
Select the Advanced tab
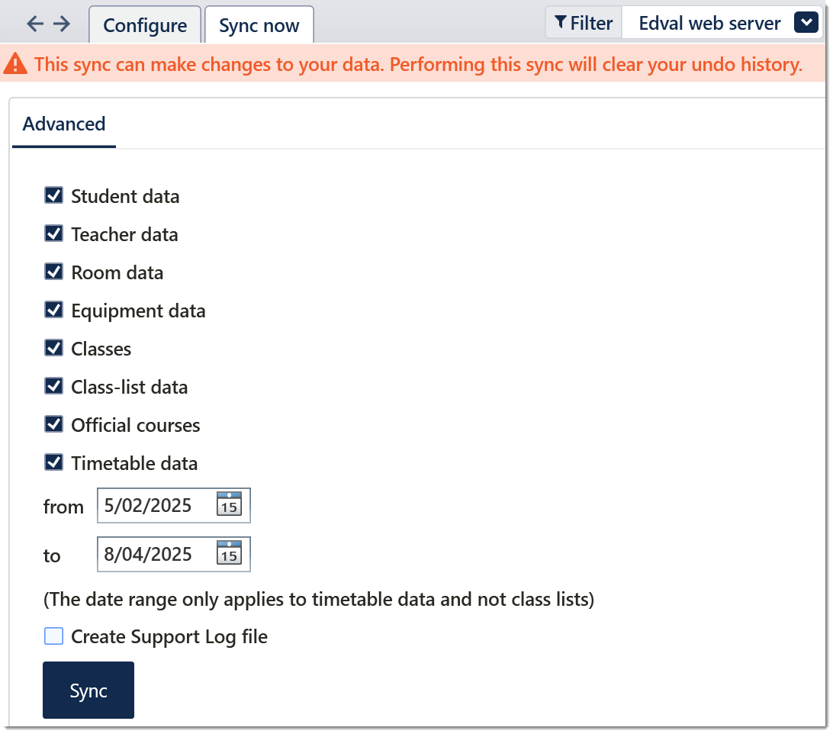[x=64, y=124]
